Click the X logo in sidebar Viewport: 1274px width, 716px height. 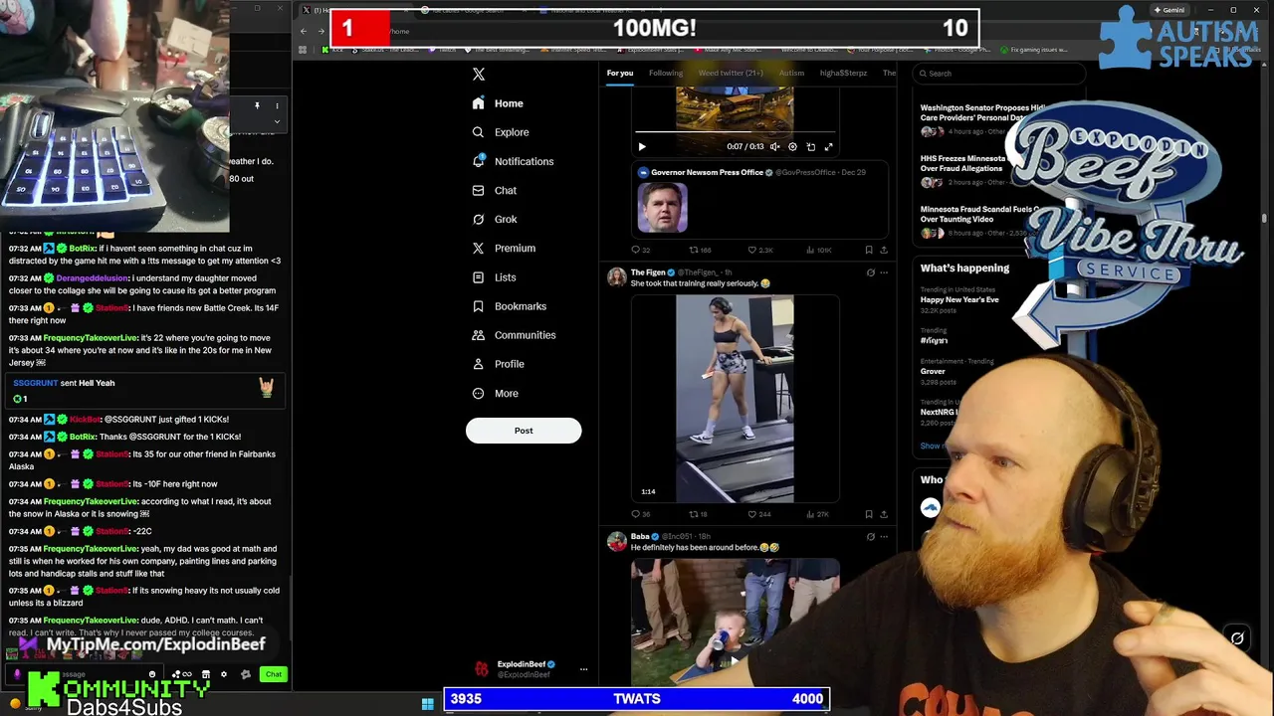(x=479, y=75)
